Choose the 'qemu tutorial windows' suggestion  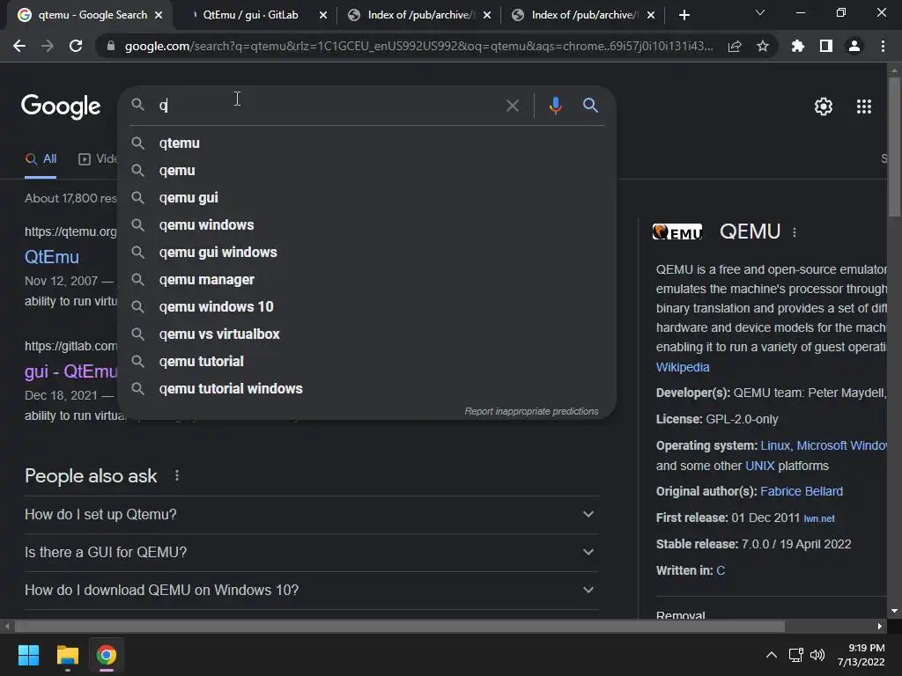point(367,388)
